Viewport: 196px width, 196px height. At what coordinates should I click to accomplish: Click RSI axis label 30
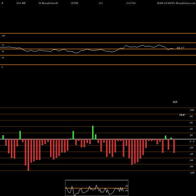(3, 58)
